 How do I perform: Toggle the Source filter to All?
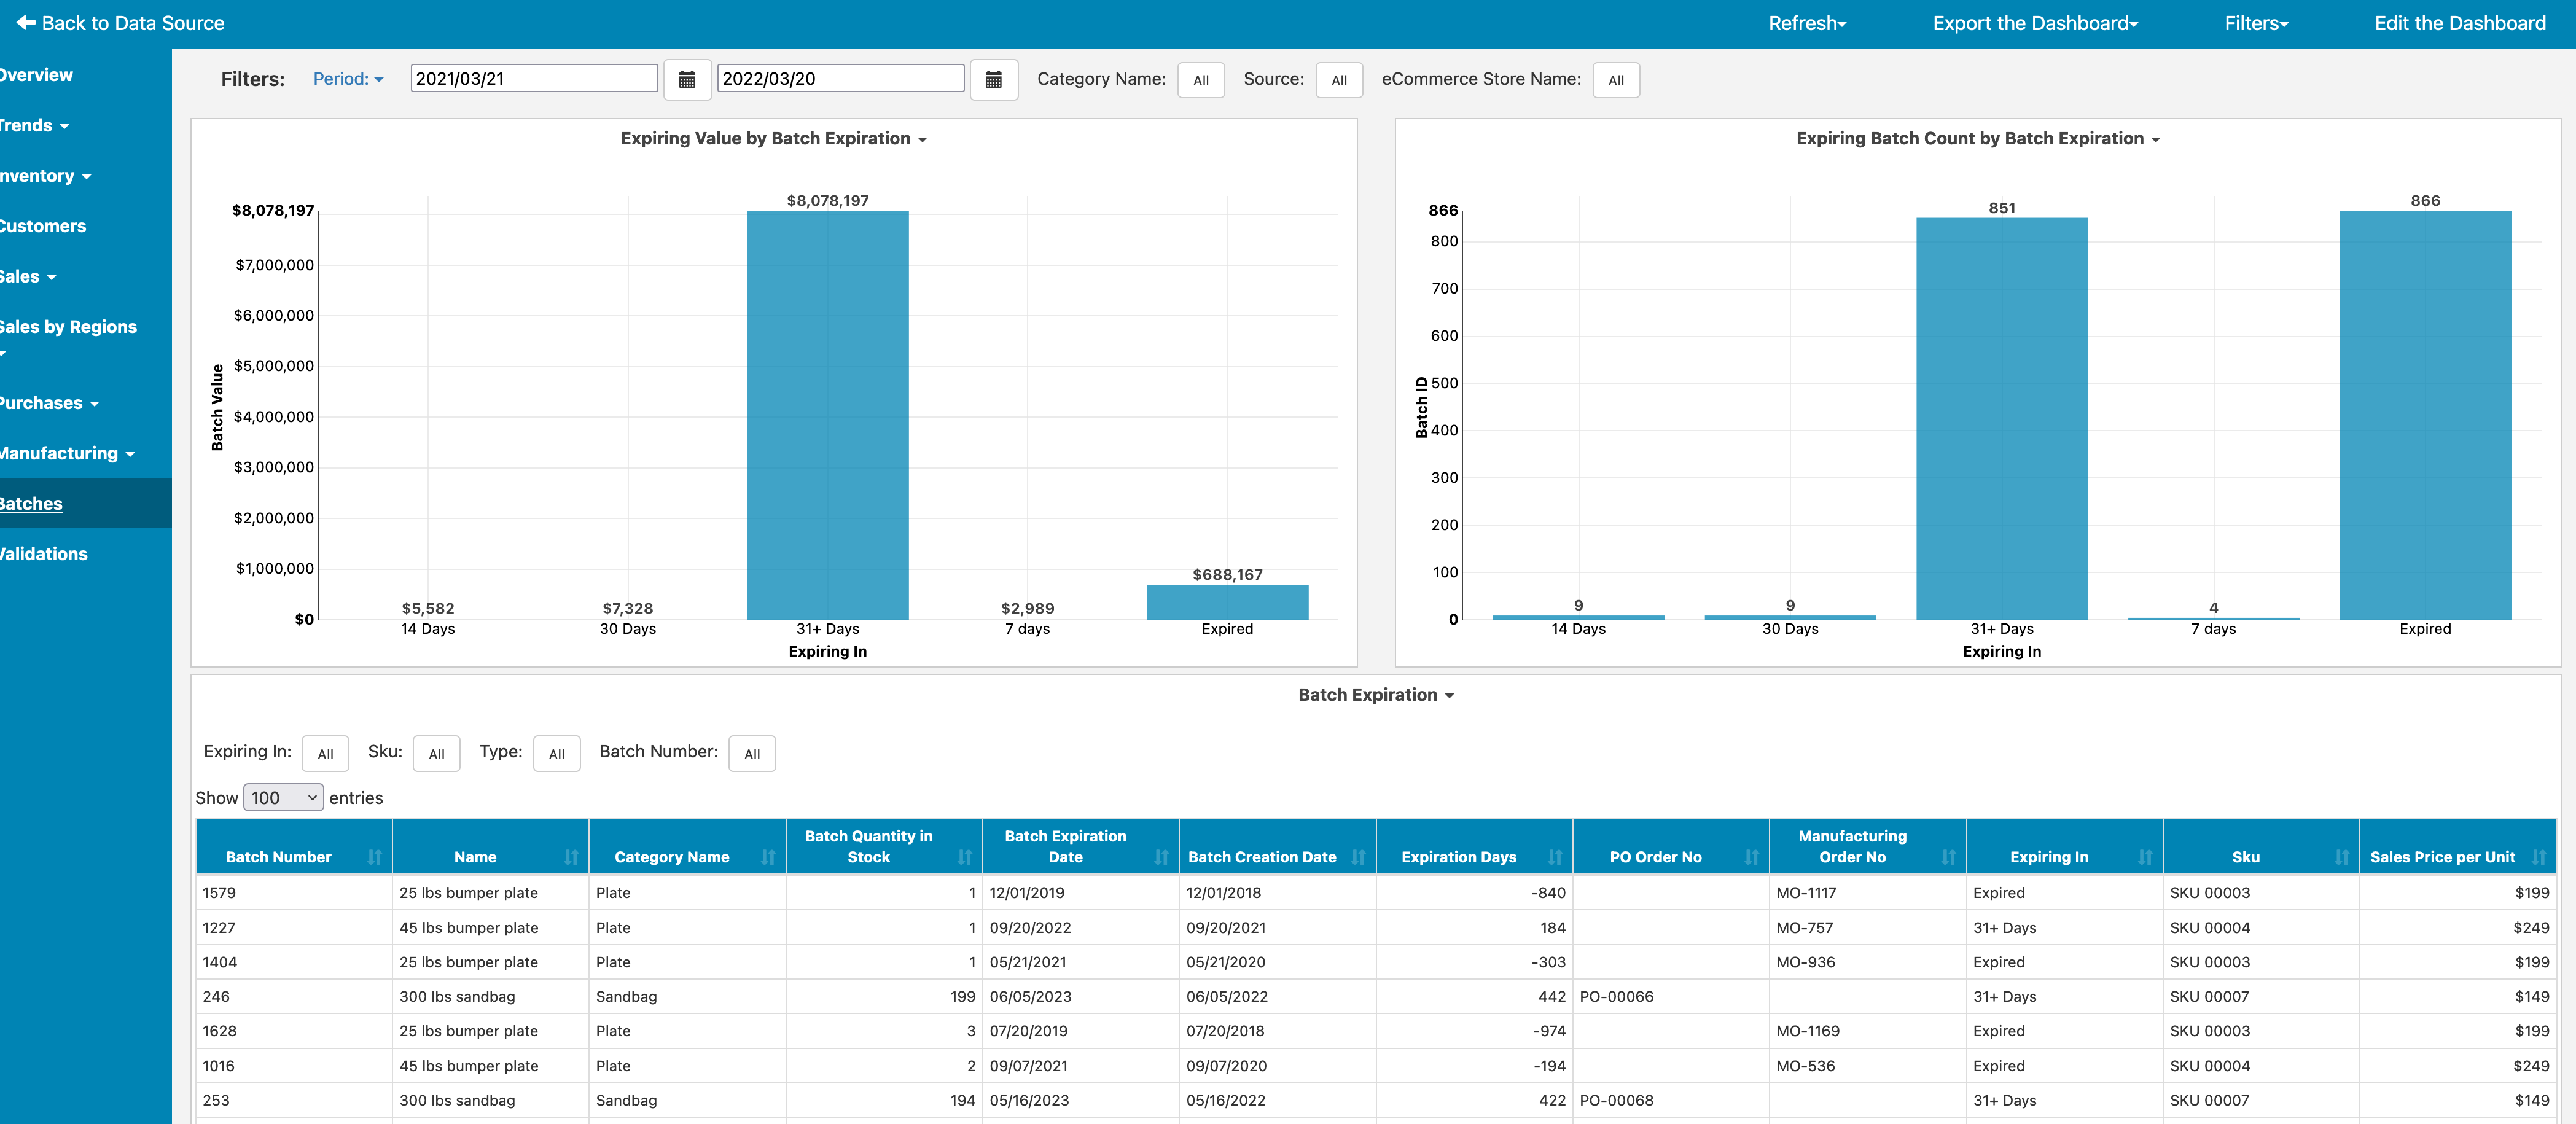(1339, 79)
